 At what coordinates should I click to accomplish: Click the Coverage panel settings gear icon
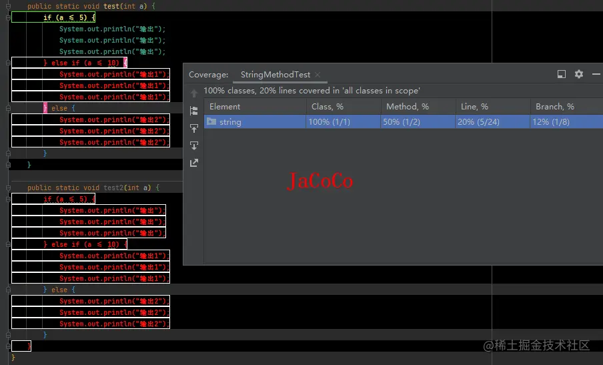click(579, 74)
